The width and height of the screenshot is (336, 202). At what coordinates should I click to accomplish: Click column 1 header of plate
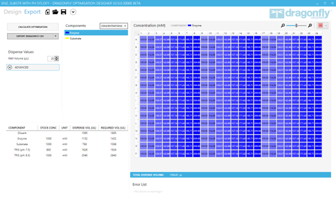point(144,33)
